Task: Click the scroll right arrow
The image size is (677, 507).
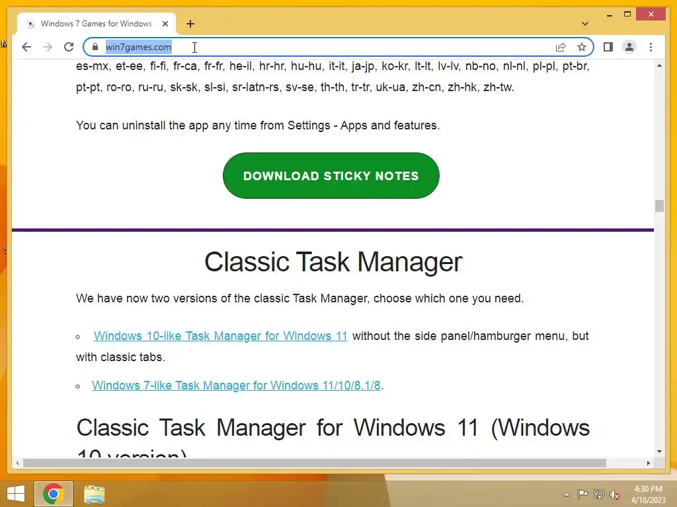Action: tap(648, 463)
